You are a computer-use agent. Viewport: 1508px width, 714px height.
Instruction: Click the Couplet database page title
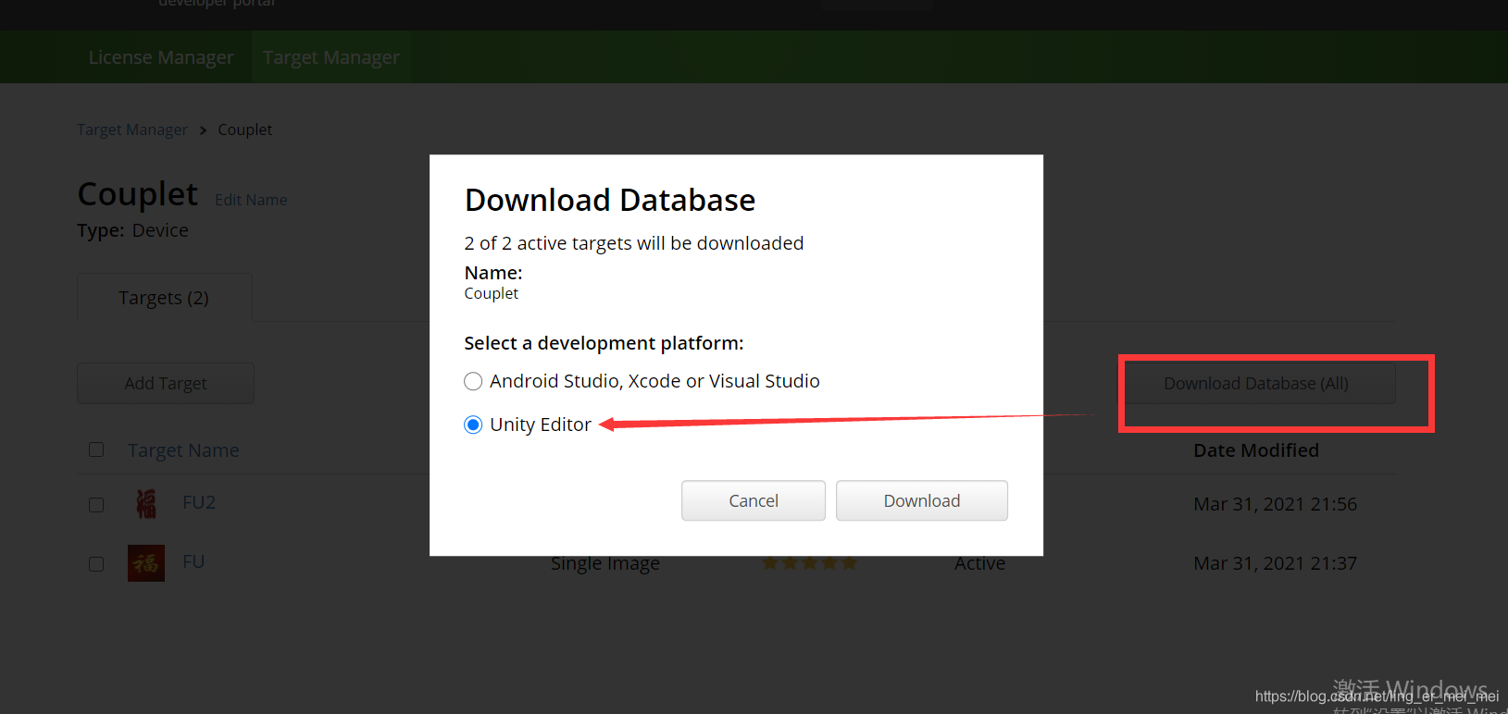click(x=138, y=194)
